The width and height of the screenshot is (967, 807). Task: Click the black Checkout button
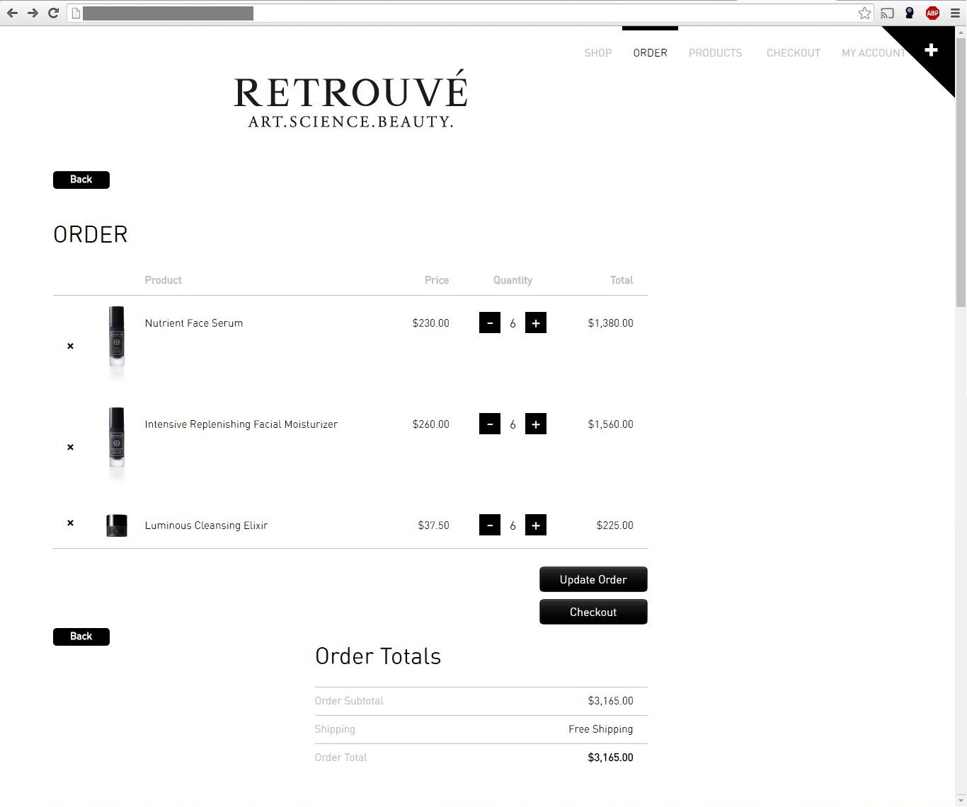pos(593,612)
